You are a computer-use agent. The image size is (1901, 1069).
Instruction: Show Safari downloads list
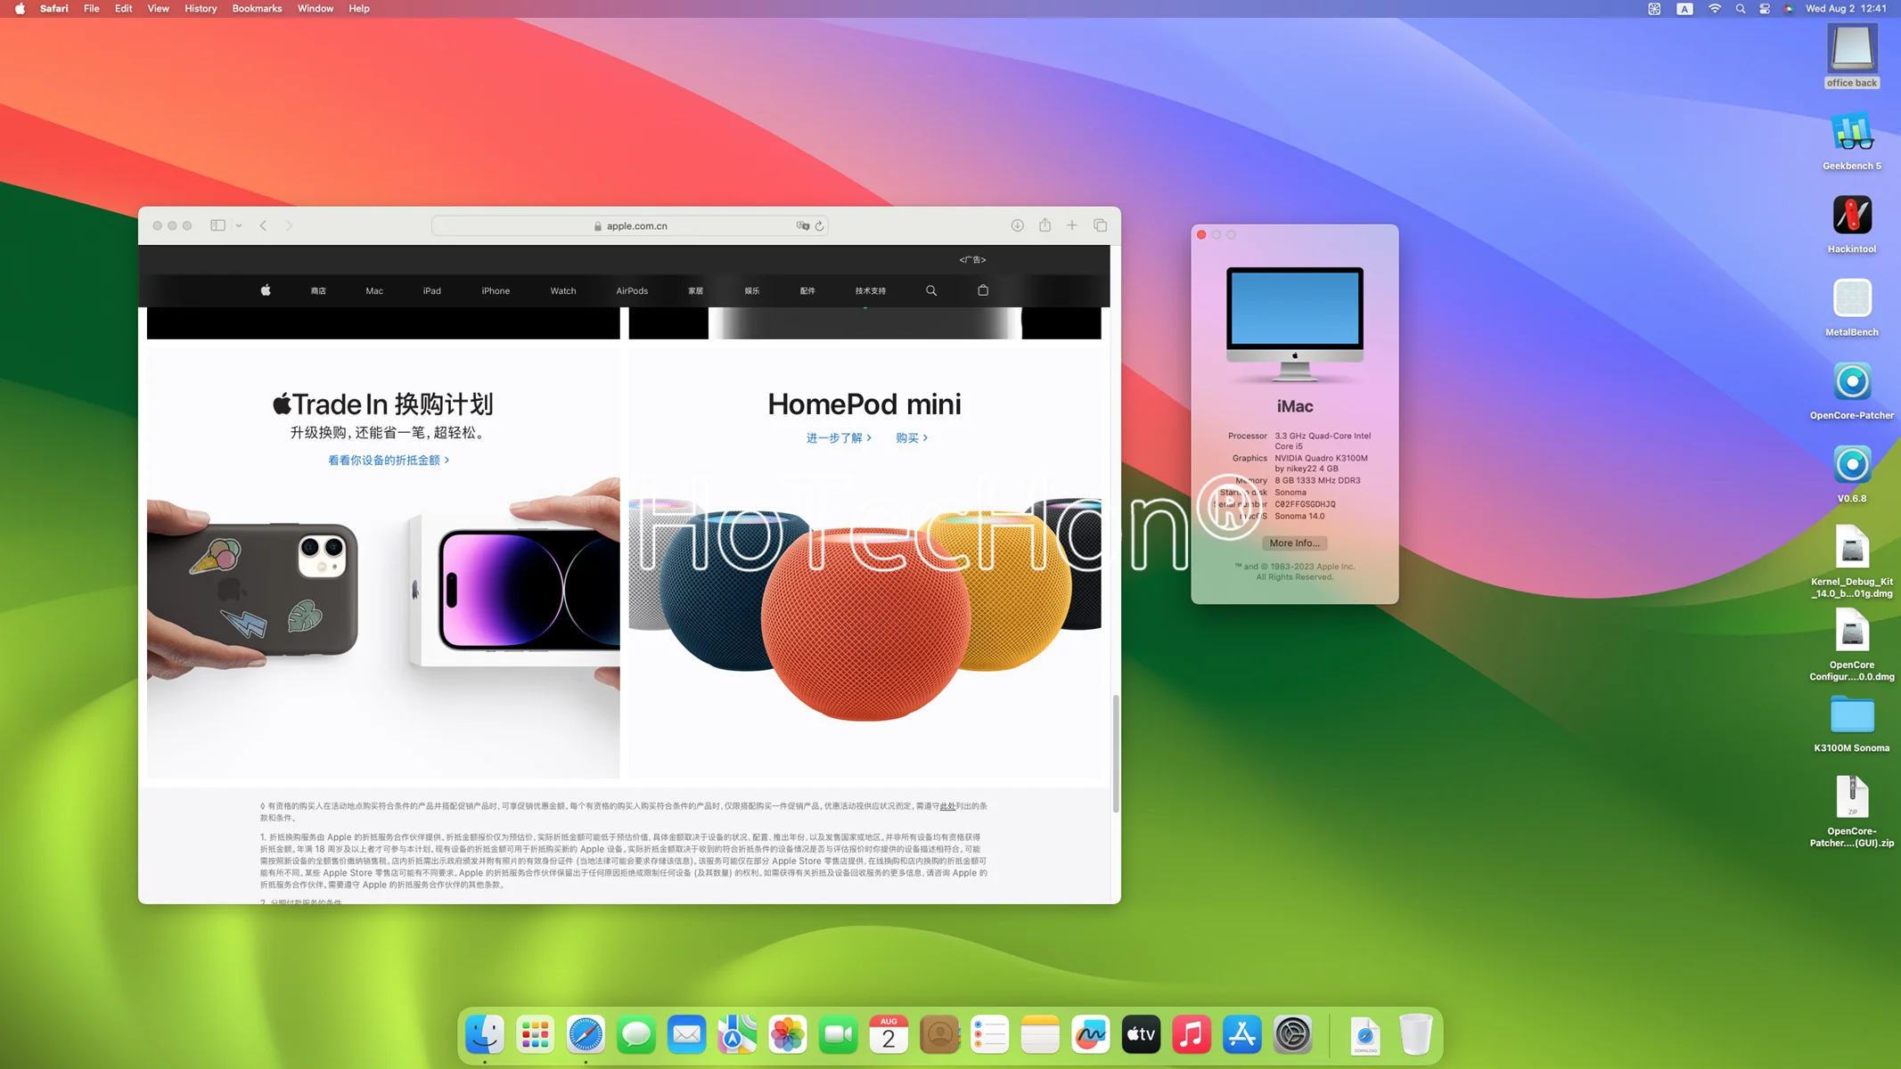pos(1017,225)
